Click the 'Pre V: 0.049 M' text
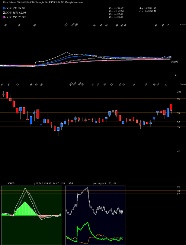Image resolution: width=186 pixels, height=245 pixels. tap(147, 11)
